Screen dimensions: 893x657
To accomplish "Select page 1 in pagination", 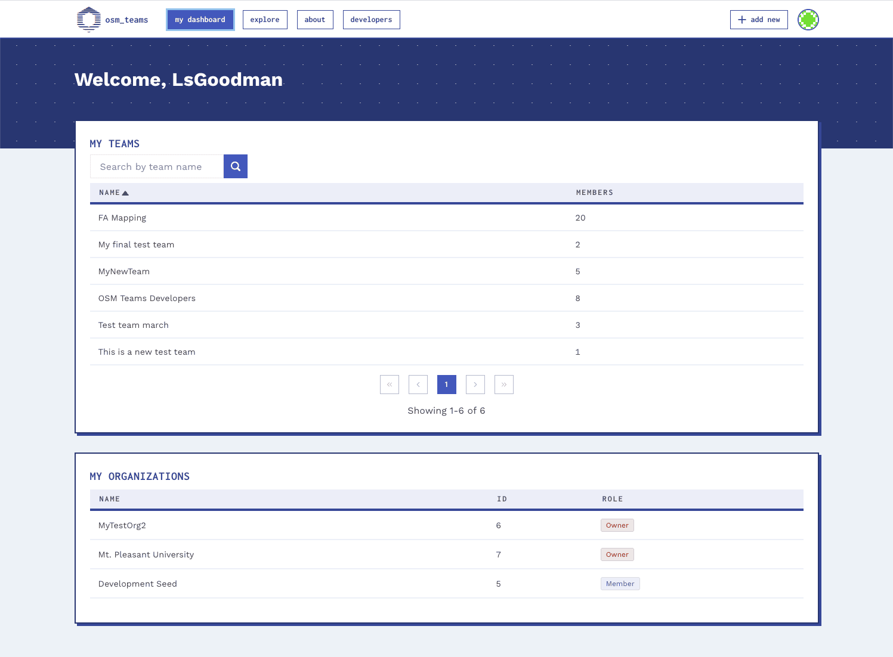I will 446,385.
